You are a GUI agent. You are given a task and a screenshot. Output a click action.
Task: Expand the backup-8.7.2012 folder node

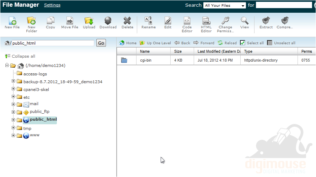tap(13, 81)
